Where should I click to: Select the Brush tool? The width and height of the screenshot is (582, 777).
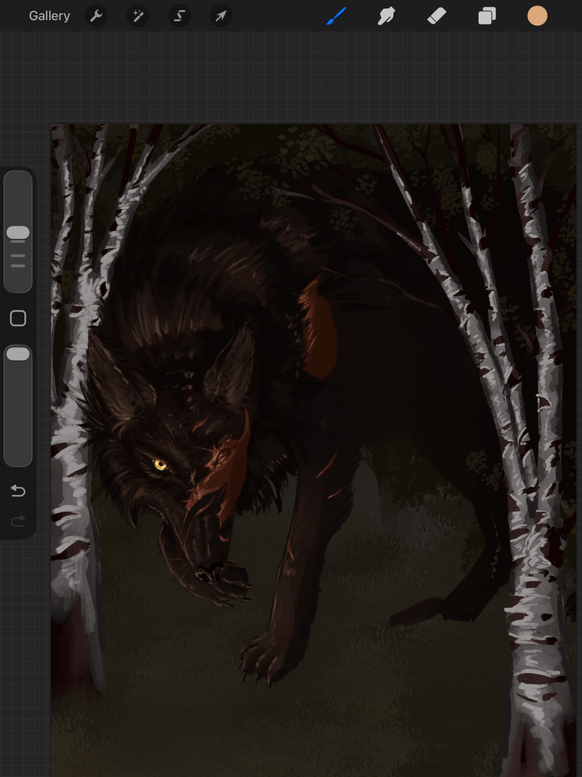(336, 16)
